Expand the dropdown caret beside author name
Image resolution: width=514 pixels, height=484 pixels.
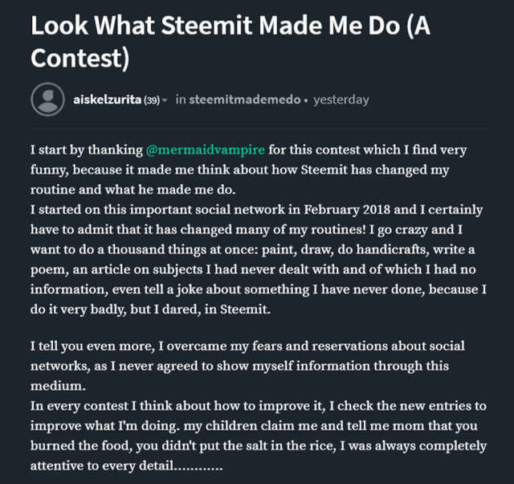[x=165, y=100]
